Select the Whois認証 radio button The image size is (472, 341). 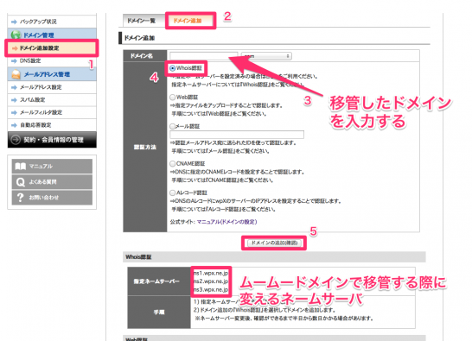click(173, 68)
